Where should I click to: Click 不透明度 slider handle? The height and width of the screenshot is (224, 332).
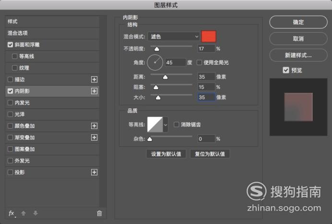pos(157,49)
